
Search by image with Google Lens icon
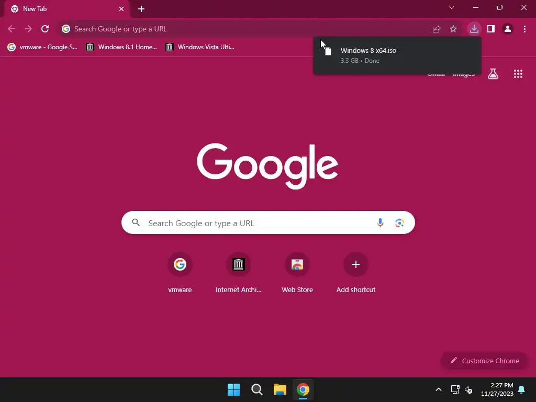(x=399, y=223)
